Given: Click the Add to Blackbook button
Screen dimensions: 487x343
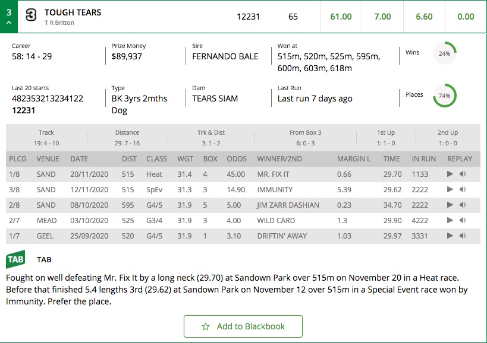Looking at the screenshot, I should [243, 326].
